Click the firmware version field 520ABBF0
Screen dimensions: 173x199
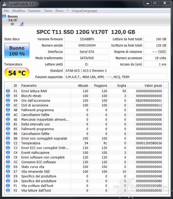point(87,39)
